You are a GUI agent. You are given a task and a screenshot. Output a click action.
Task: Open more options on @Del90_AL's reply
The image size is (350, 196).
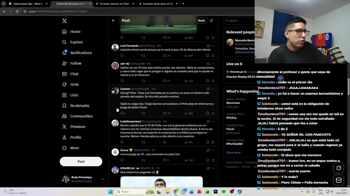pos(213,168)
